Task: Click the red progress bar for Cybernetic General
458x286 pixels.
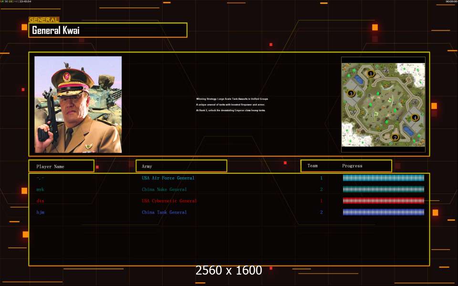Action: pos(383,201)
